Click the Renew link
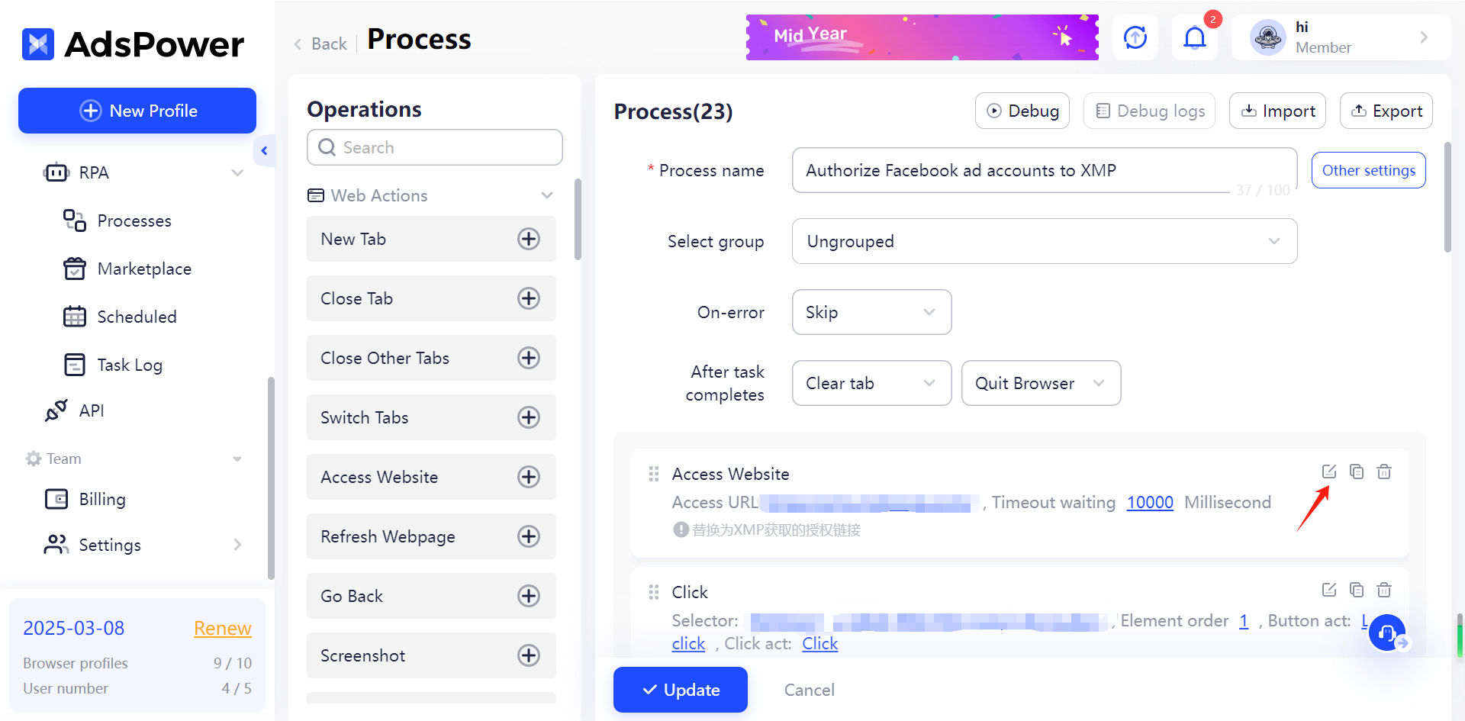 (x=222, y=628)
